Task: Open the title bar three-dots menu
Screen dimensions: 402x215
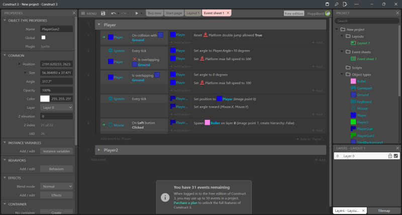Action: [x=356, y=4]
